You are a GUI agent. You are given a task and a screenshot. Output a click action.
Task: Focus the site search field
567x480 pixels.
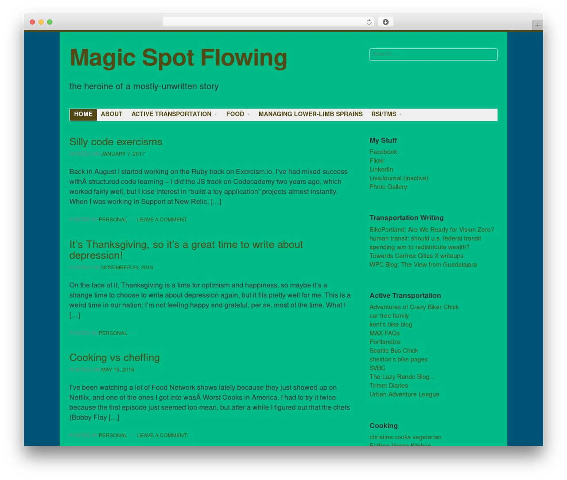[x=433, y=54]
